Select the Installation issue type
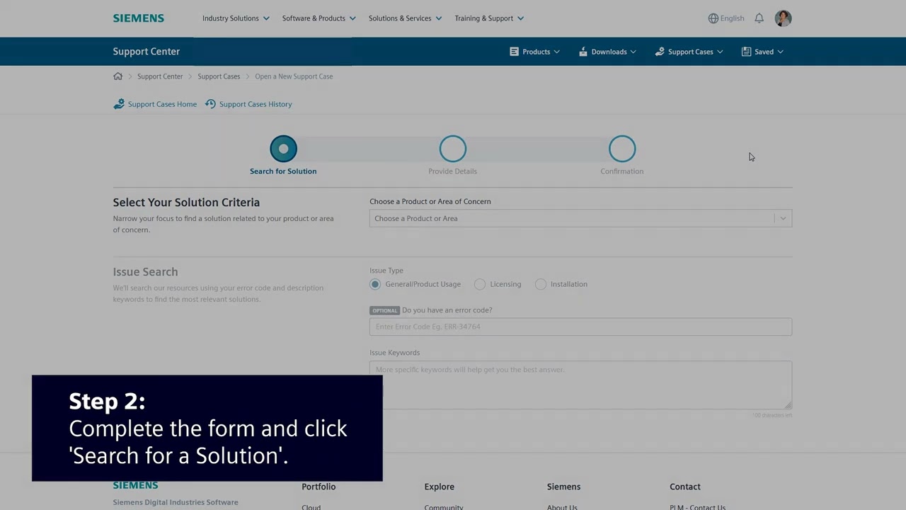Image resolution: width=906 pixels, height=510 pixels. click(541, 284)
